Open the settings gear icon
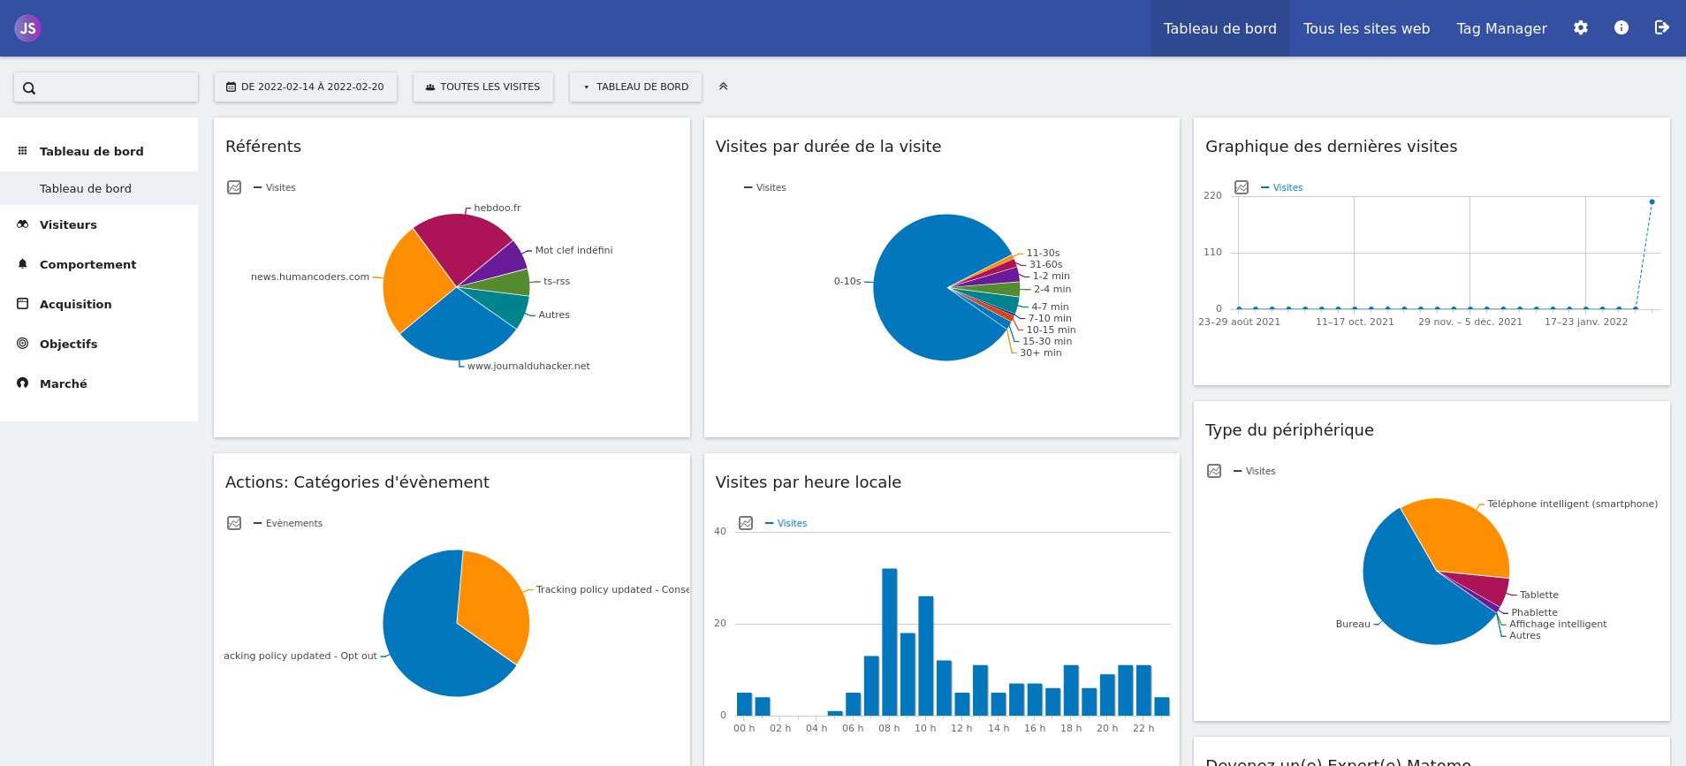 (x=1580, y=28)
